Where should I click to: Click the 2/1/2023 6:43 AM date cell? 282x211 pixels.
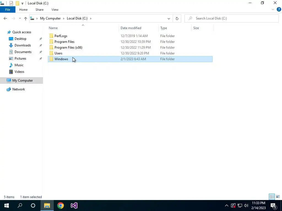pyautogui.click(x=133, y=59)
